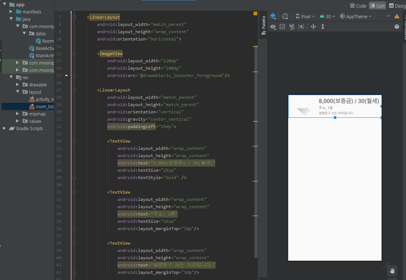This screenshot has width=406, height=280.
Task: Click the vertical distribute icon
Action: click(x=322, y=27)
